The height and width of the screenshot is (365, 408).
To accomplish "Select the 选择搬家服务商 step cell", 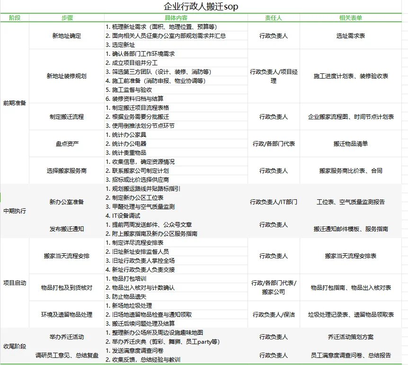I will pos(67,170).
